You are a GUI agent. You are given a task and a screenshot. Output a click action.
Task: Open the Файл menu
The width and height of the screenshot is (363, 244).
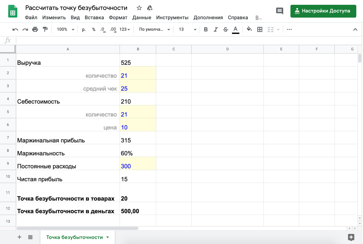[x=31, y=18]
